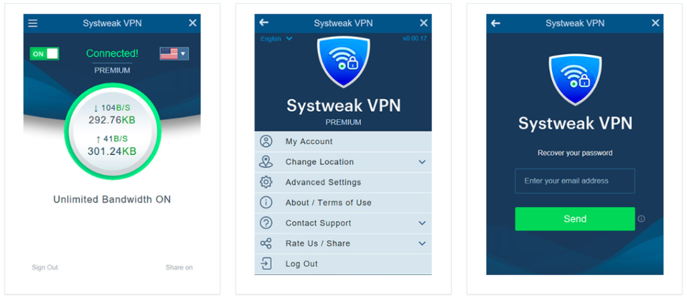The height and width of the screenshot is (299, 687).
Task: Open the English language dropdown
Action: coord(276,38)
